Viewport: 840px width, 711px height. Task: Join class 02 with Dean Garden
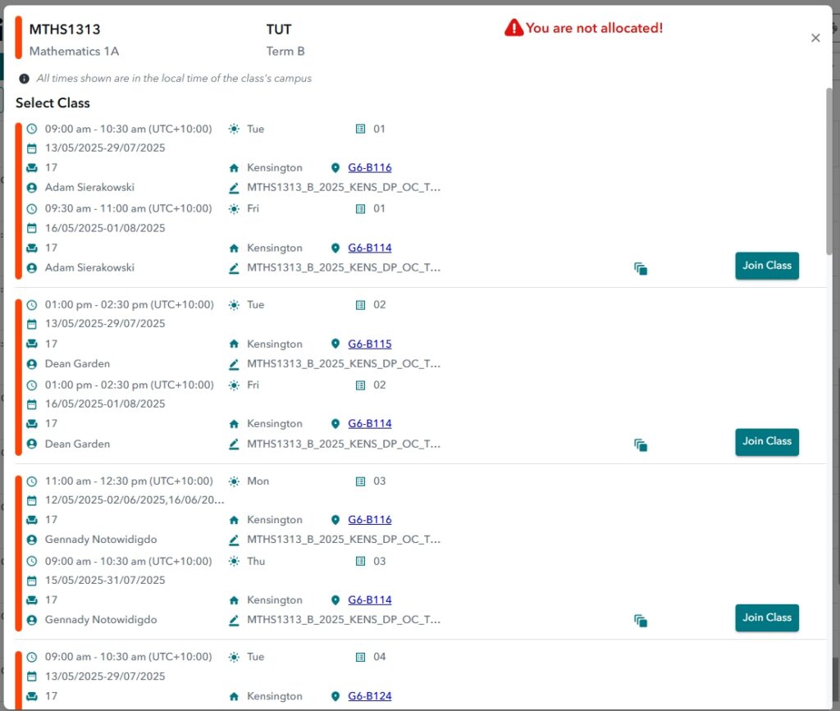[766, 441]
